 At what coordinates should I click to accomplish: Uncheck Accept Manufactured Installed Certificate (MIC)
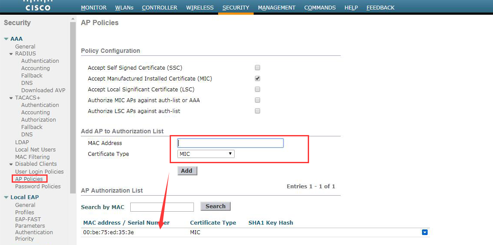tap(258, 78)
